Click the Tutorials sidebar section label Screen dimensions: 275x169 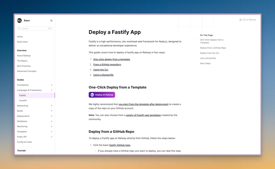tap(21, 150)
